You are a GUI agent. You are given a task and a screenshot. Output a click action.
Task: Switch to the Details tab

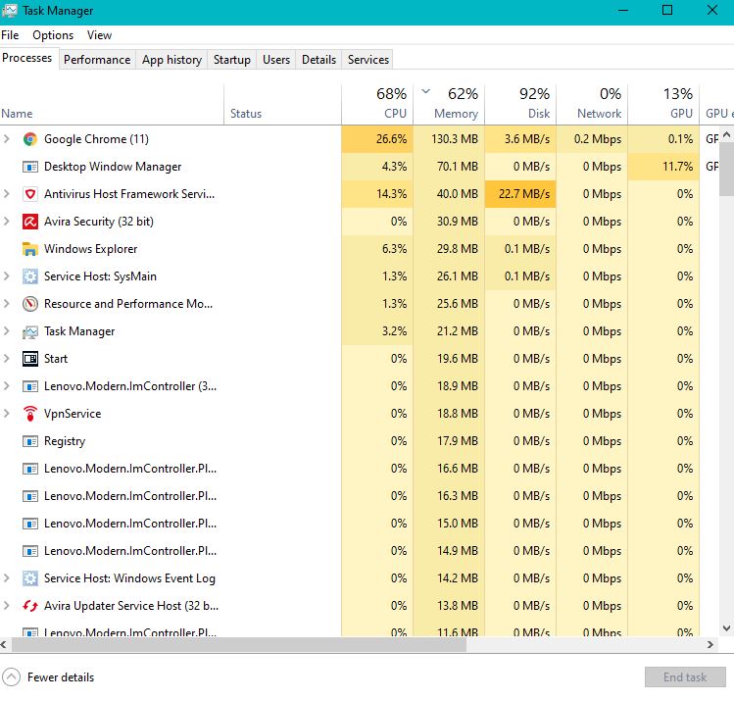click(x=318, y=60)
